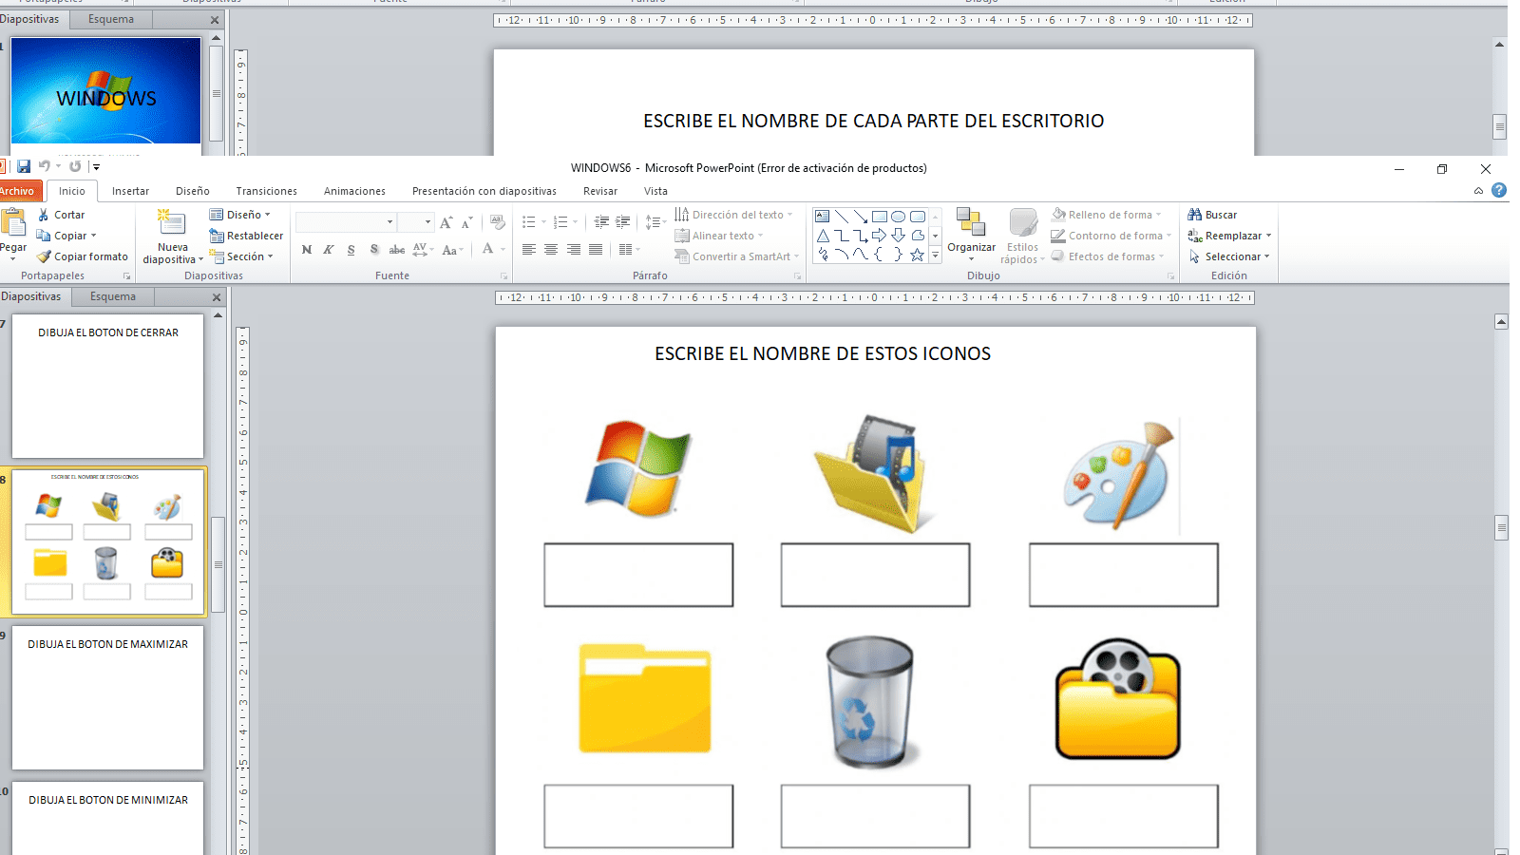1520x855 pixels.
Task: Open the Copiar dropdown arrow
Action: tap(93, 236)
